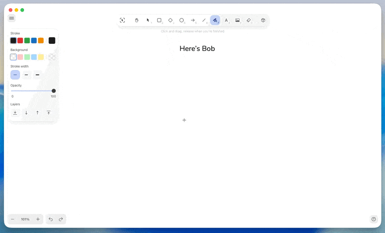Click the cube icon in the toolbar
The width and height of the screenshot is (385, 233).
click(263, 20)
